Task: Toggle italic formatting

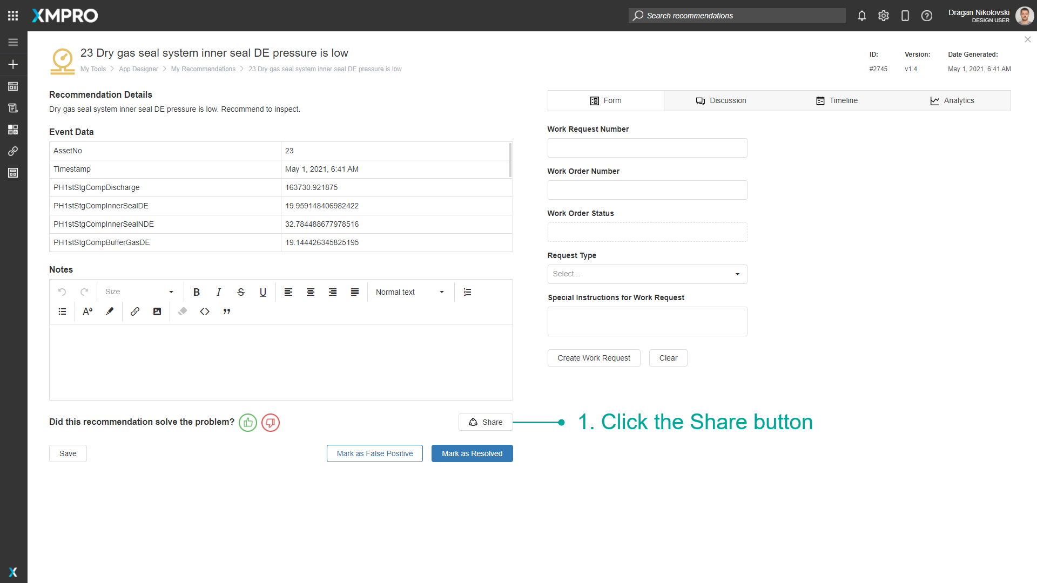Action: [219, 292]
